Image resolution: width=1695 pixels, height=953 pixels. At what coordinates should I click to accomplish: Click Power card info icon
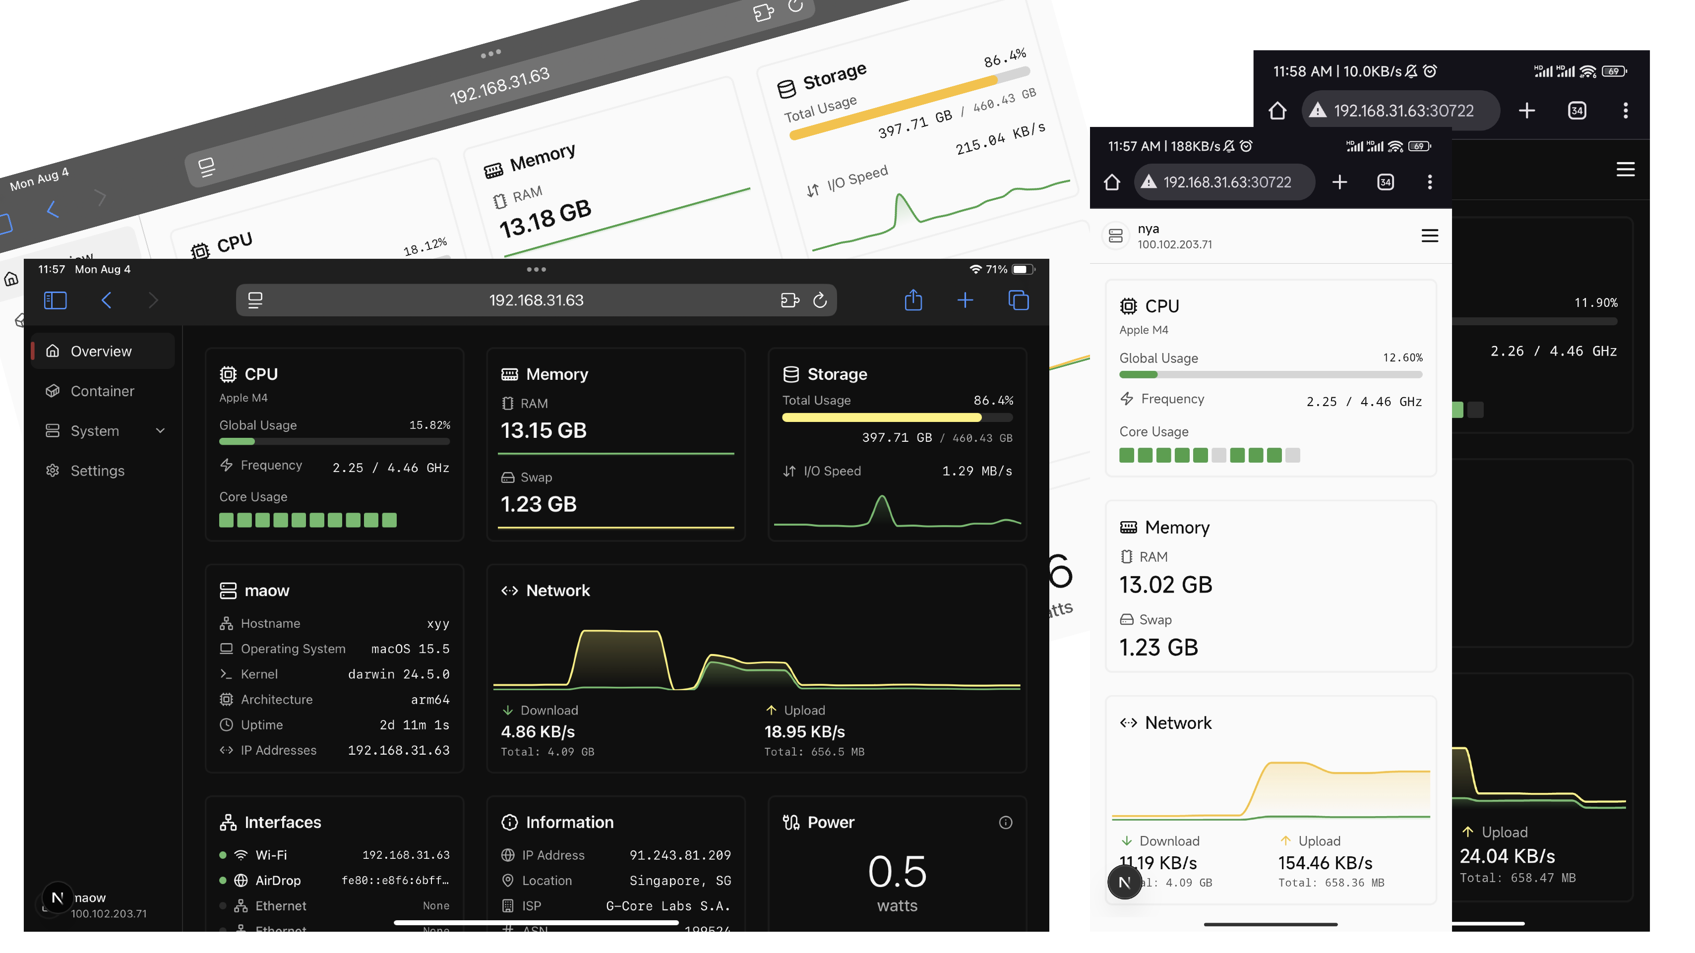[x=1005, y=822]
